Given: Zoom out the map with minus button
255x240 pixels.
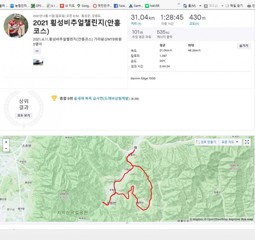Looking at the screenshot, I should [x=6, y=148].
